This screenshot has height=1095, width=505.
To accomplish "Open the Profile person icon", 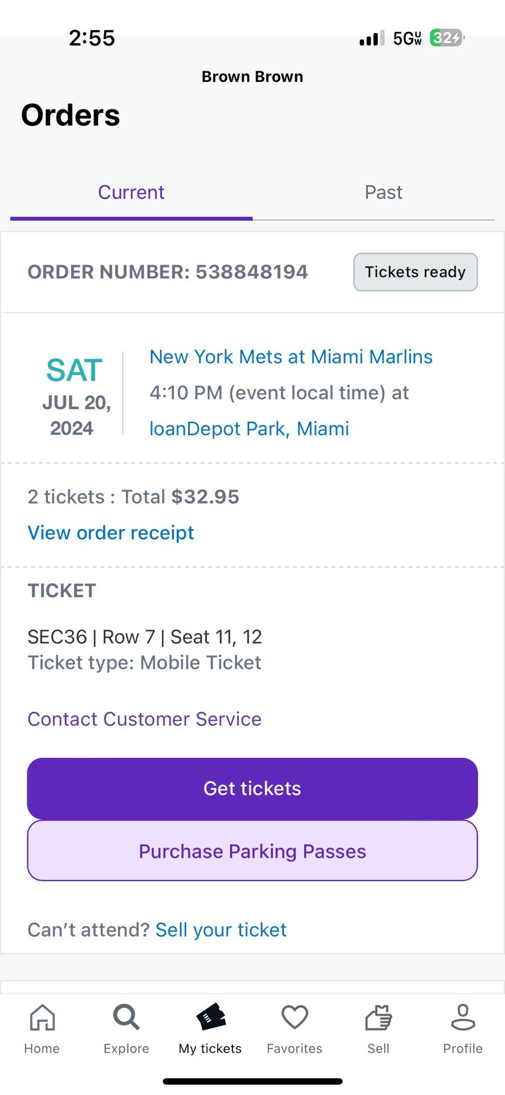I will coord(463,1018).
